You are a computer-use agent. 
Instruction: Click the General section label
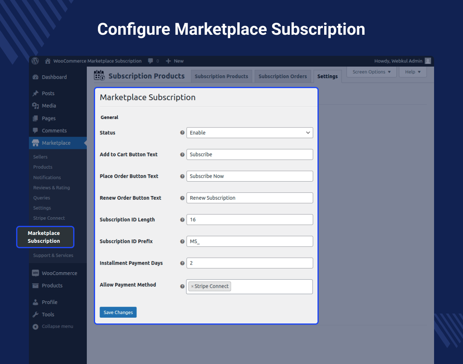(x=109, y=117)
